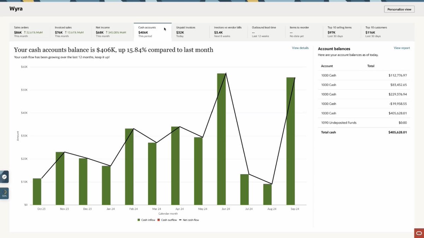The image size is (424, 238).
Task: Select the Invoiced sales tab
Action: tap(71, 32)
